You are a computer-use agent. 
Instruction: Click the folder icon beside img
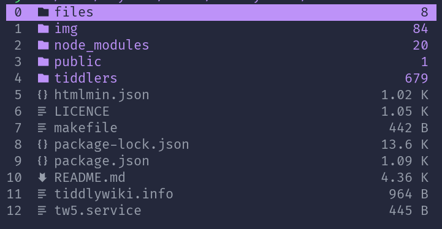pos(43,29)
